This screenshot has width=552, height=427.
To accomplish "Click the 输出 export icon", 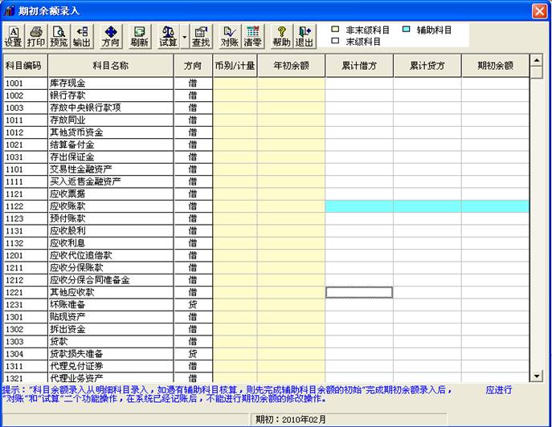I will [x=82, y=36].
